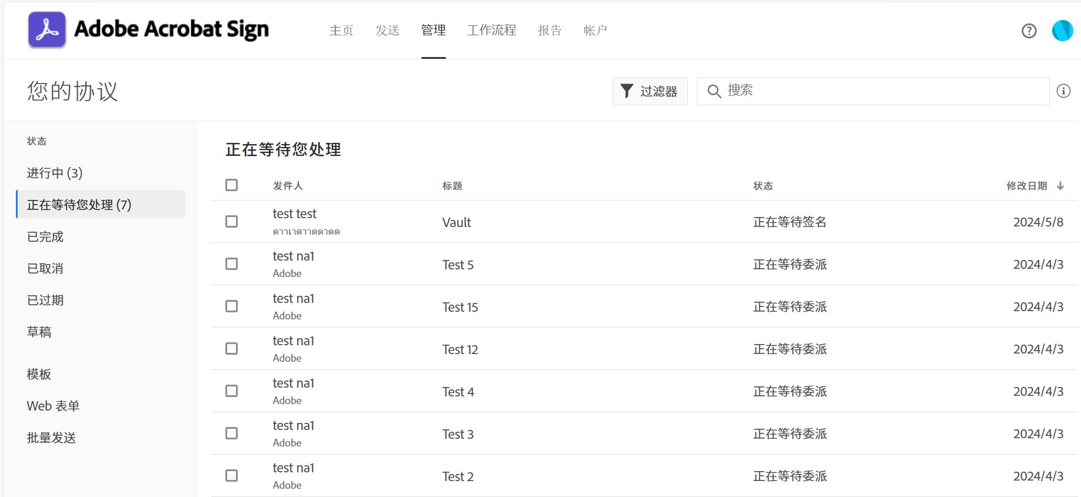Open the Test 12 agreement row
The image size is (1081, 497).
[460, 349]
